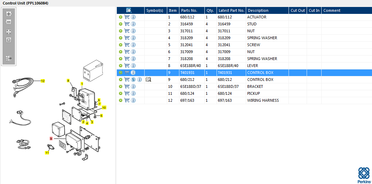
Task: Add ACTUATOR 680/112 to cart
Action: click(x=127, y=17)
